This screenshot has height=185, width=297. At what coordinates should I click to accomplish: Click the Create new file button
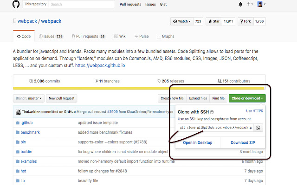[172, 99]
